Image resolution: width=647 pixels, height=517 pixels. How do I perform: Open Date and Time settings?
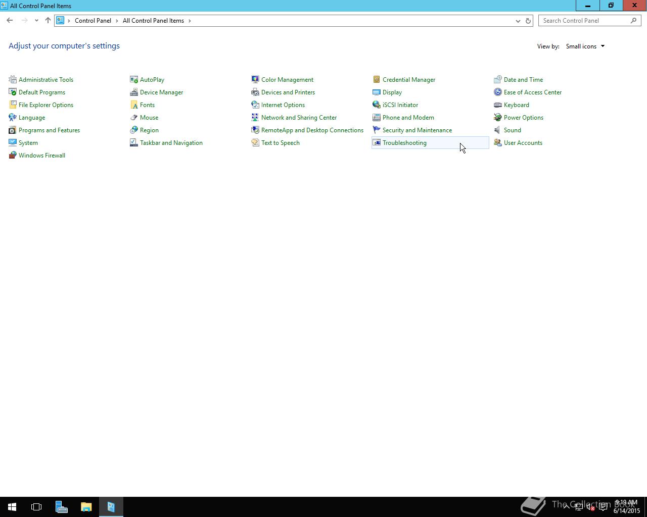tap(523, 80)
